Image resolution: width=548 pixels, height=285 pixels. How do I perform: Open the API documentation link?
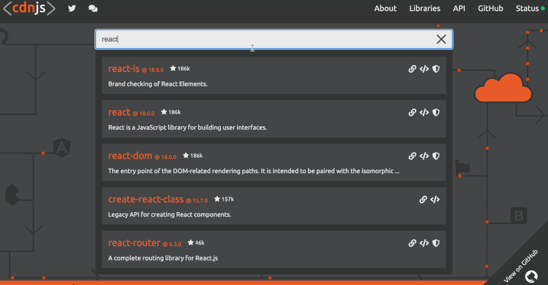point(459,9)
